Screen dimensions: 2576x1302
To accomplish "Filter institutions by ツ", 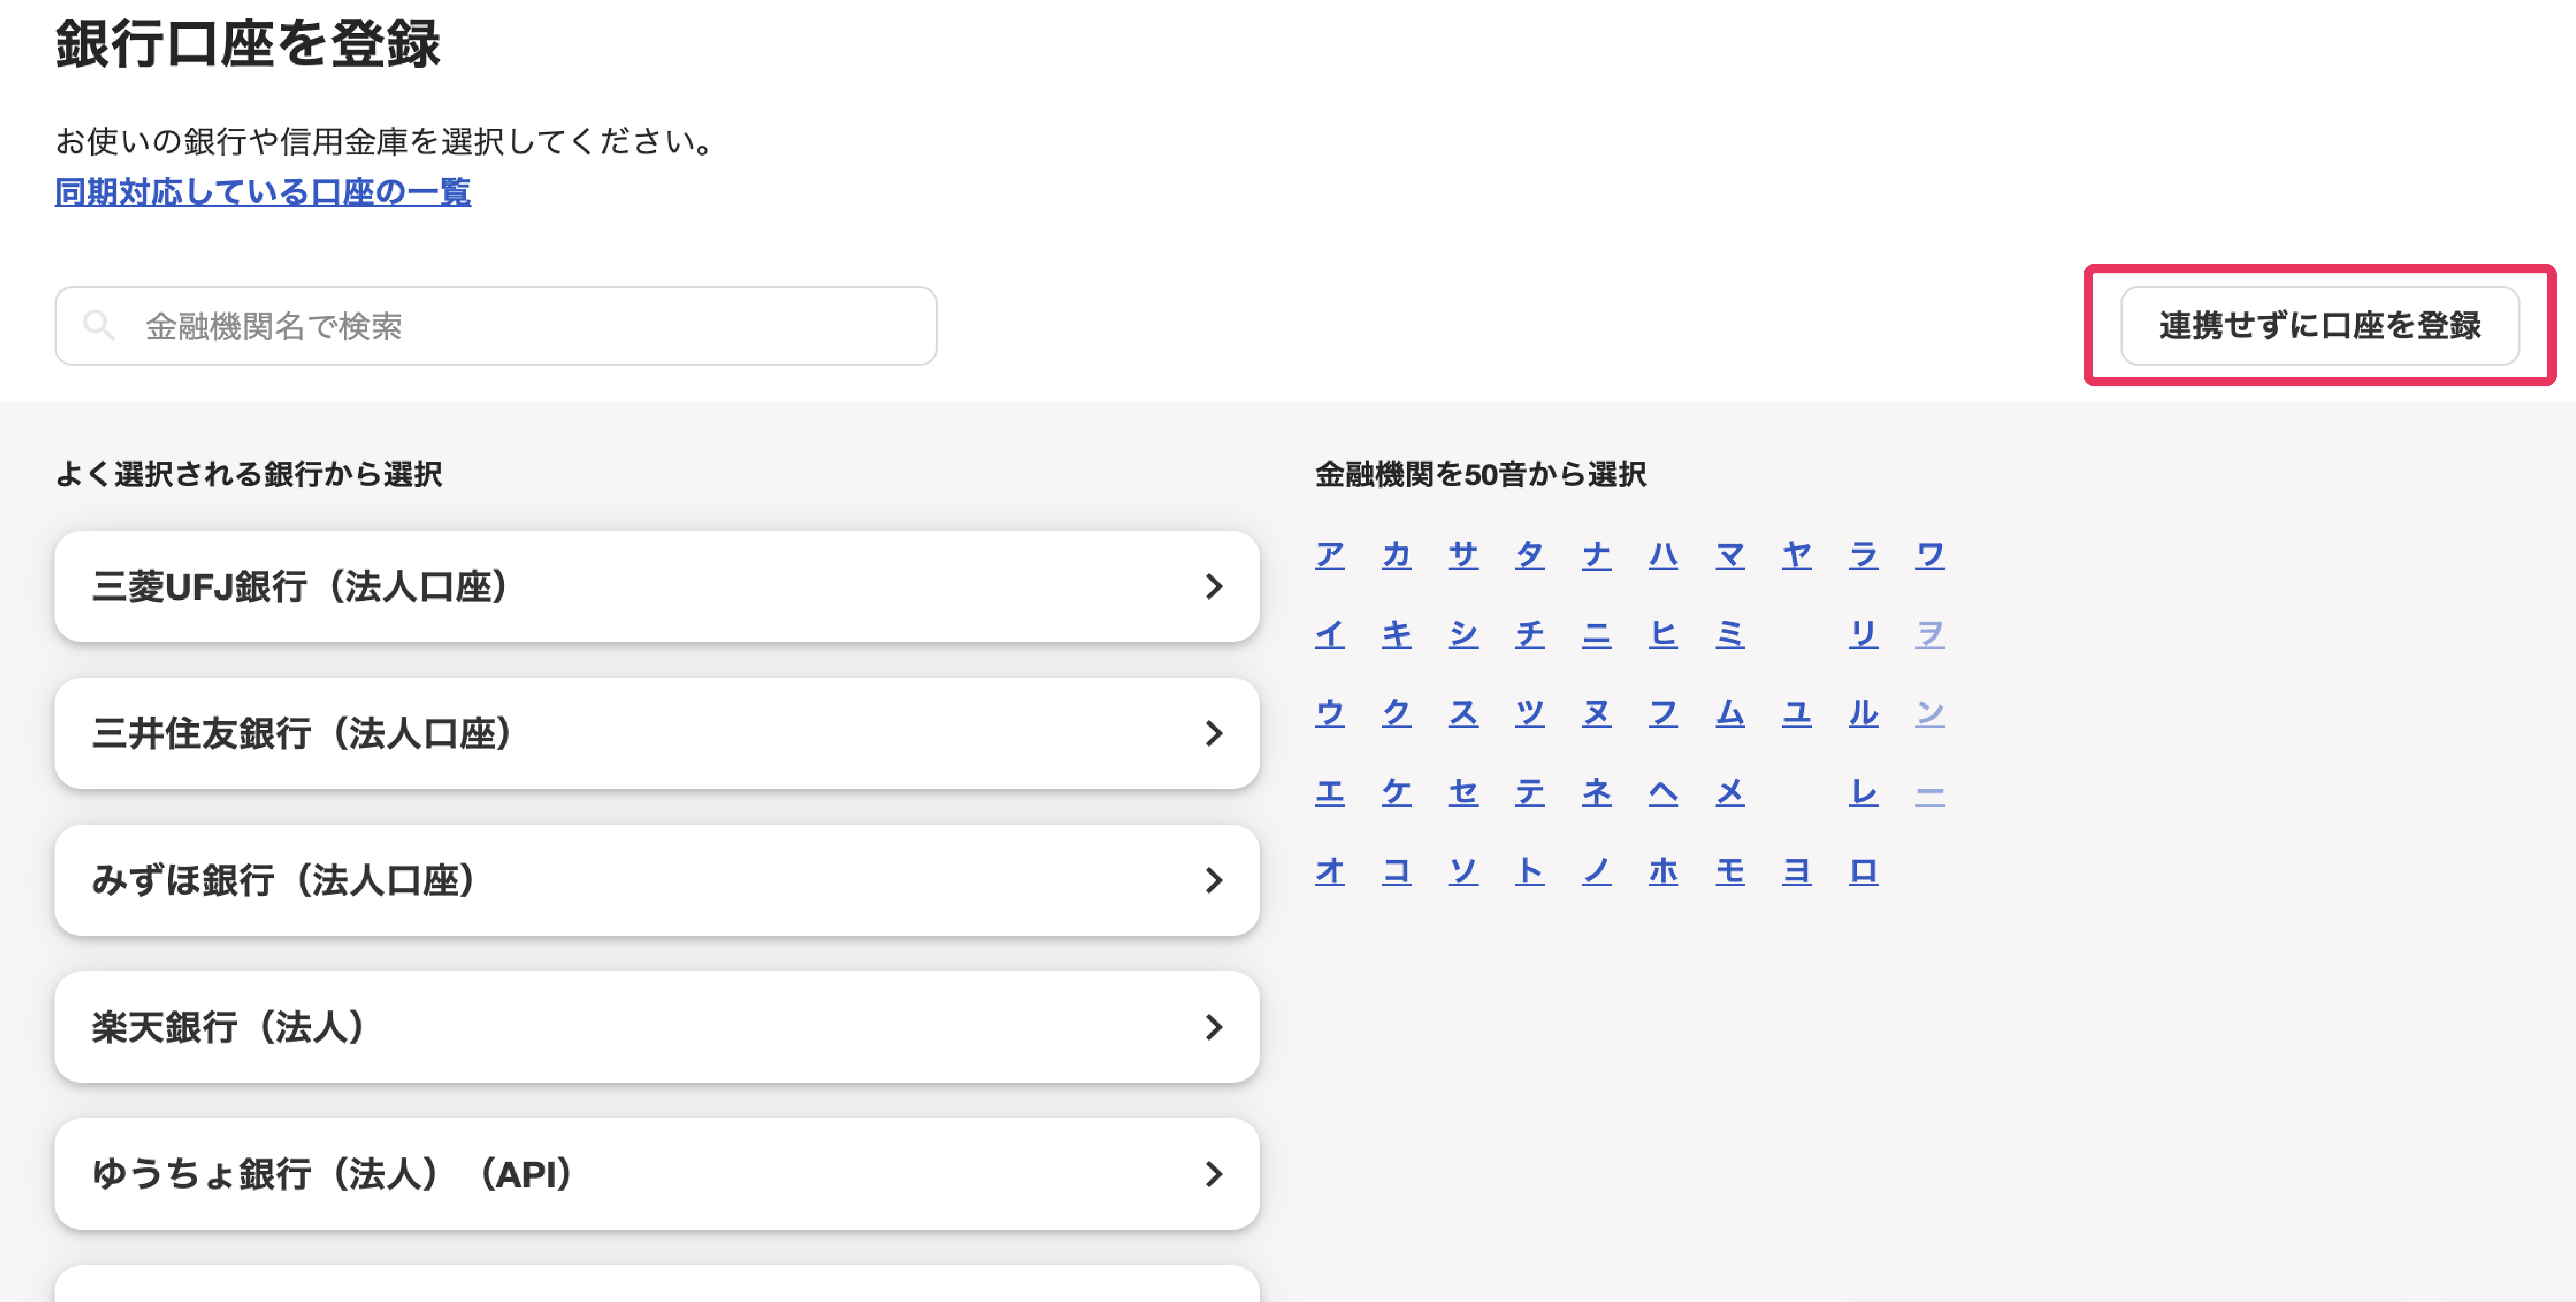I will [1530, 713].
